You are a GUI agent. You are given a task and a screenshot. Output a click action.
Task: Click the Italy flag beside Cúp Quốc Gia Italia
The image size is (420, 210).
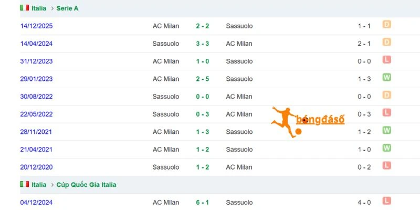click(24, 184)
